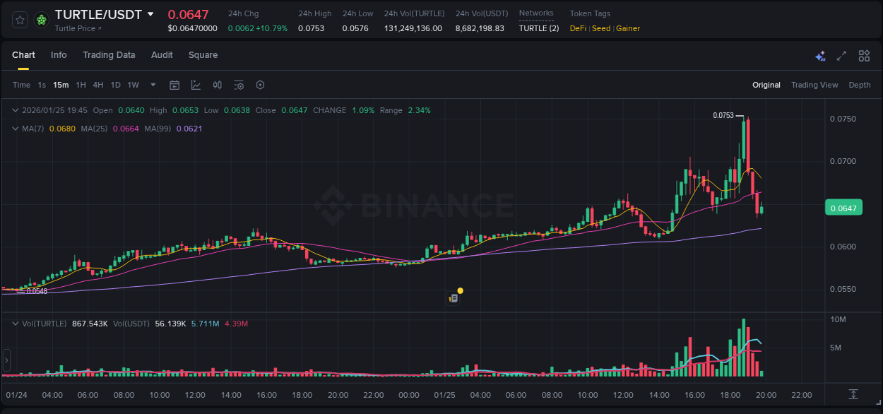Viewport: 883px width, 414px height.
Task: Click the candlestick display settings icon
Action: pyautogui.click(x=238, y=84)
